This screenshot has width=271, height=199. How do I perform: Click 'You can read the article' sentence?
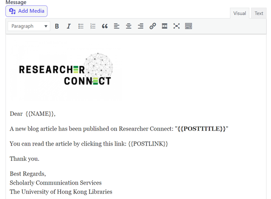coord(89,144)
